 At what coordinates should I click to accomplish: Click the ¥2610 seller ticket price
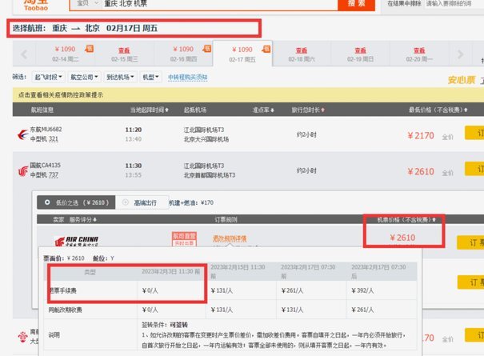tap(402, 238)
